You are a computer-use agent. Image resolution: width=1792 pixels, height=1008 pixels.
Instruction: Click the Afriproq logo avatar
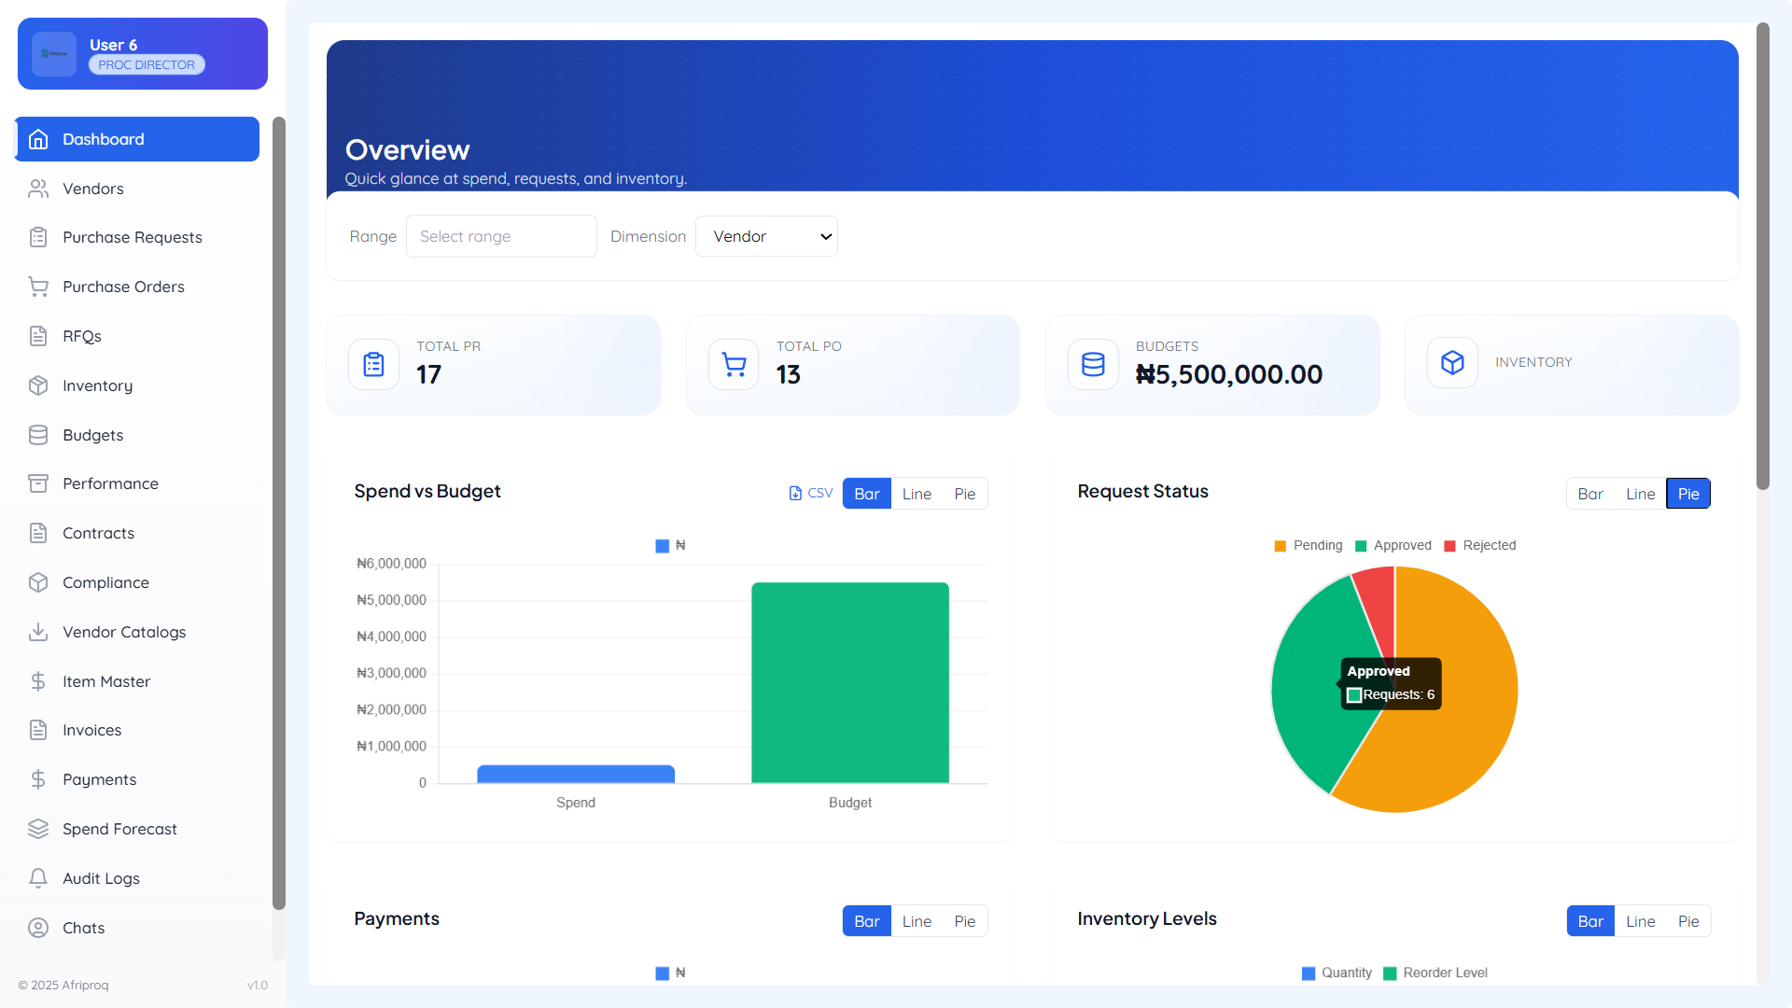point(54,54)
